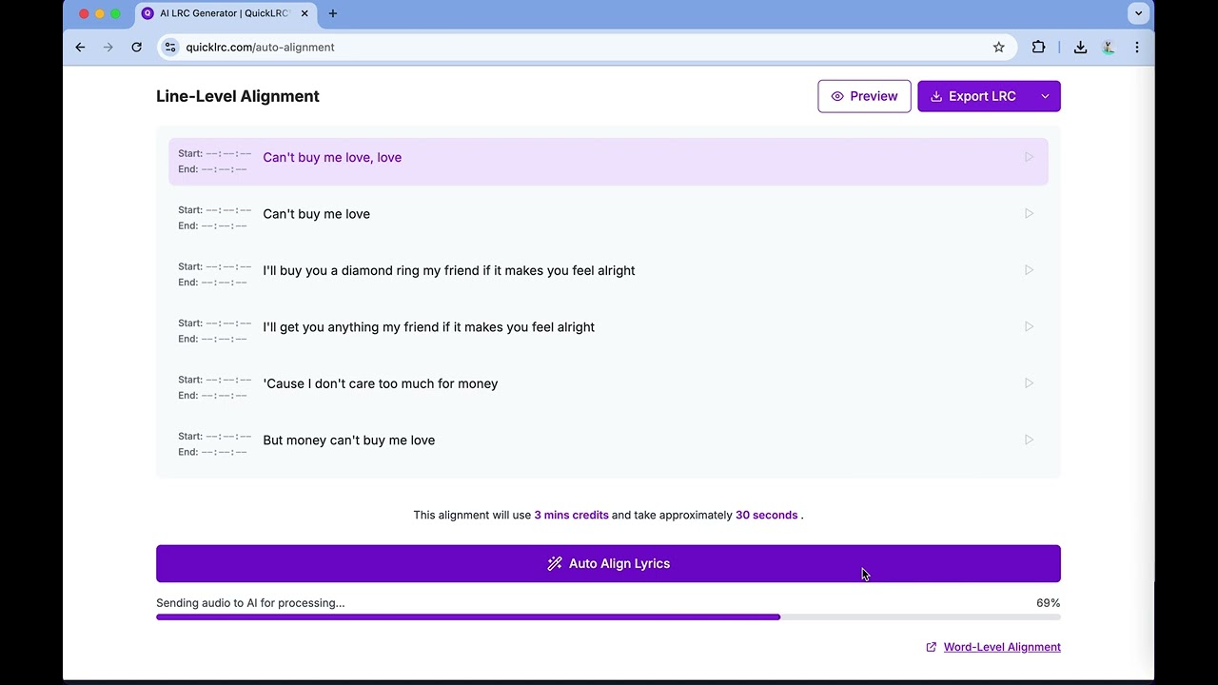Image resolution: width=1218 pixels, height=685 pixels.
Task: Open the Chrome profile avatar
Action: tap(1109, 47)
